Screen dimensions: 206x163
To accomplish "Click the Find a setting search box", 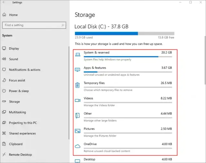I will click(x=34, y=25).
